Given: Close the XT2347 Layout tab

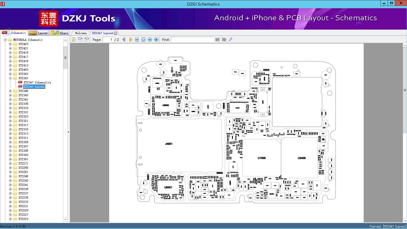Looking at the screenshot, I should point(115,33).
